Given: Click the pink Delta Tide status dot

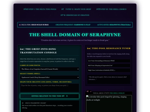Looking at the screenshot, I should (20, 25).
